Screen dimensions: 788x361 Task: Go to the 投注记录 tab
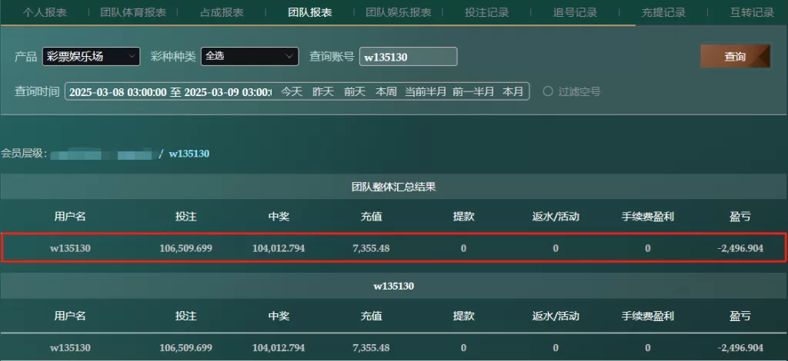click(x=487, y=12)
